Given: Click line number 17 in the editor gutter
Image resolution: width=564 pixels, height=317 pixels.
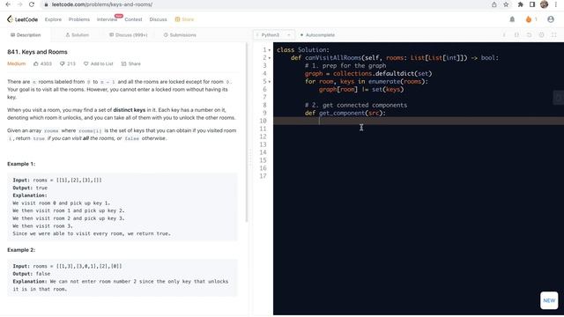Looking at the screenshot, I should (263, 176).
